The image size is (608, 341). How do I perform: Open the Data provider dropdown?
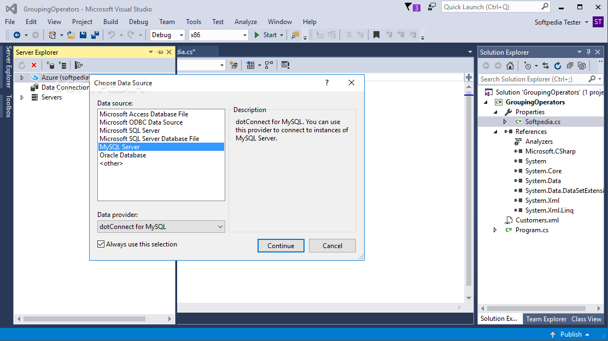pyautogui.click(x=161, y=227)
